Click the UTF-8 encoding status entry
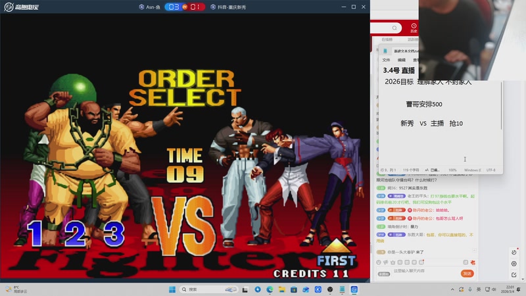This screenshot has width=526, height=296. tap(490, 170)
